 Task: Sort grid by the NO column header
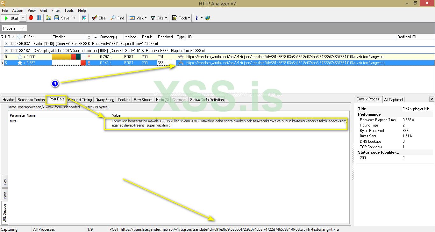(10, 37)
